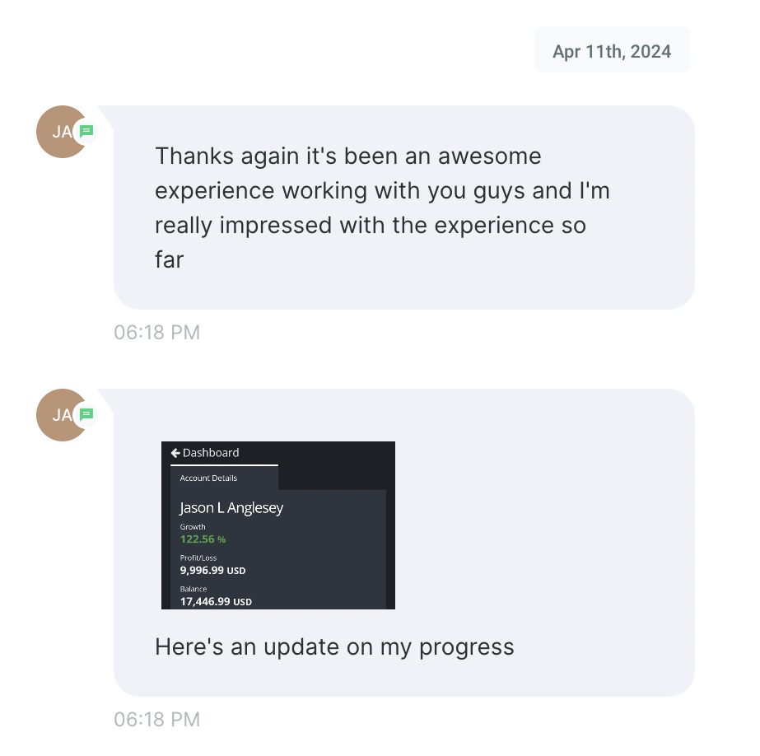Click the Growth label in the image
The height and width of the screenshot is (756, 760).
[193, 527]
